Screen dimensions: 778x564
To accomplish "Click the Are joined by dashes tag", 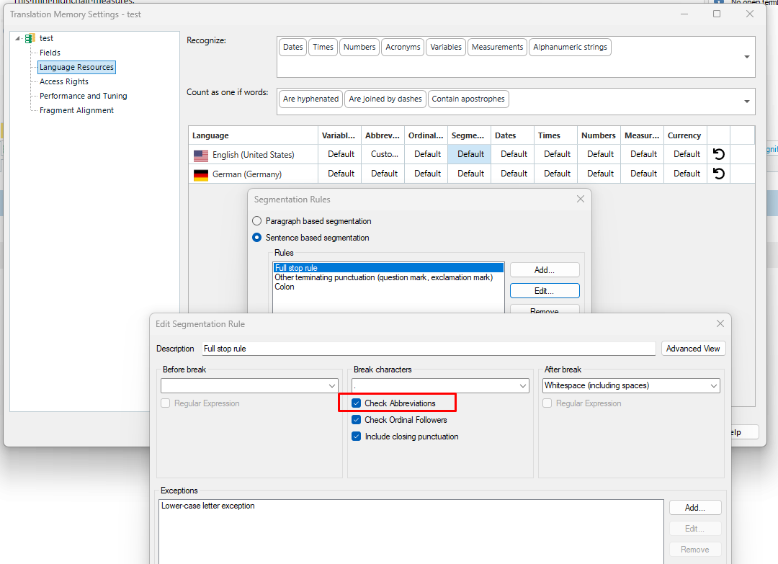I will tap(385, 99).
